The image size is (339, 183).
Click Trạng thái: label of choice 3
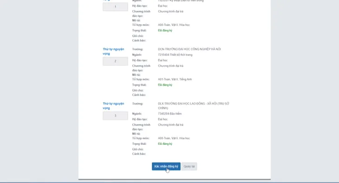139,144
